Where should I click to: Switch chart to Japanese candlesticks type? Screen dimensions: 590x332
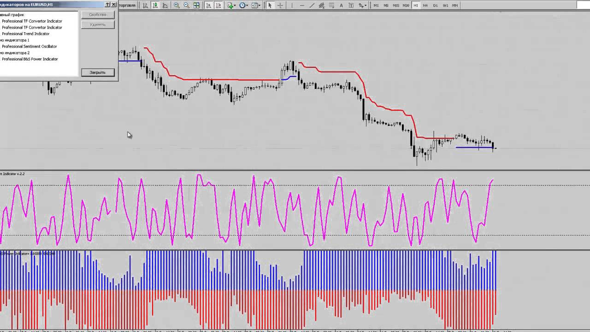[155, 6]
